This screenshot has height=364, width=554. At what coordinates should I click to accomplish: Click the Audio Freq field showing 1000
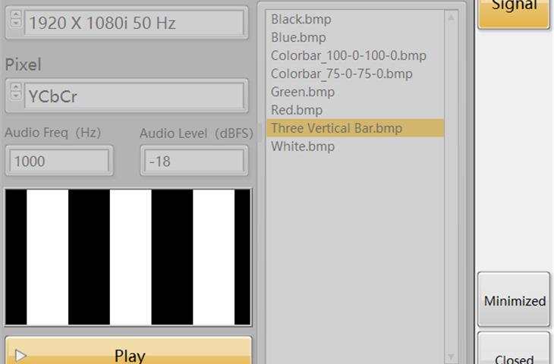(59, 161)
